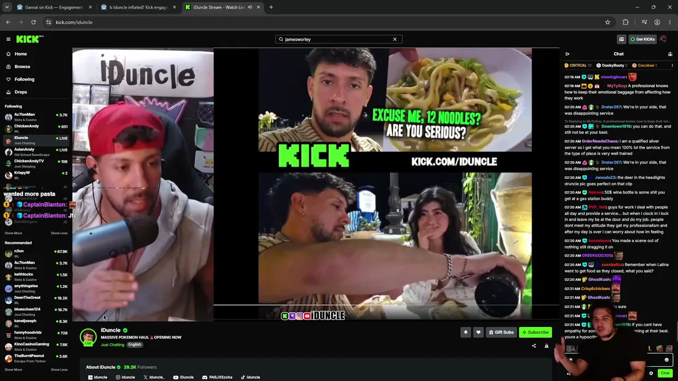Collapse Recommended list with Show Less
This screenshot has height=381, width=678.
59,369
